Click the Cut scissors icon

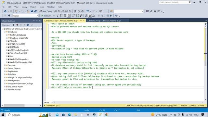coord(75,11)
